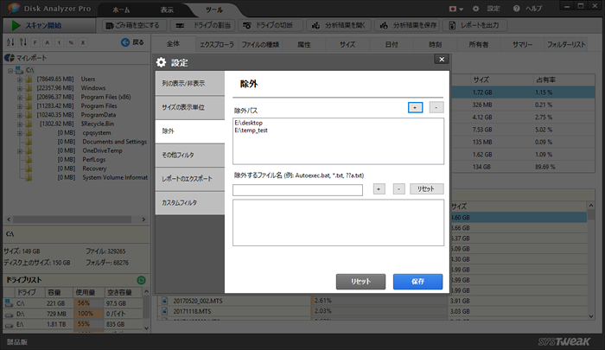Click the A-Z sort icon
605x350 pixels.
(x=10, y=42)
